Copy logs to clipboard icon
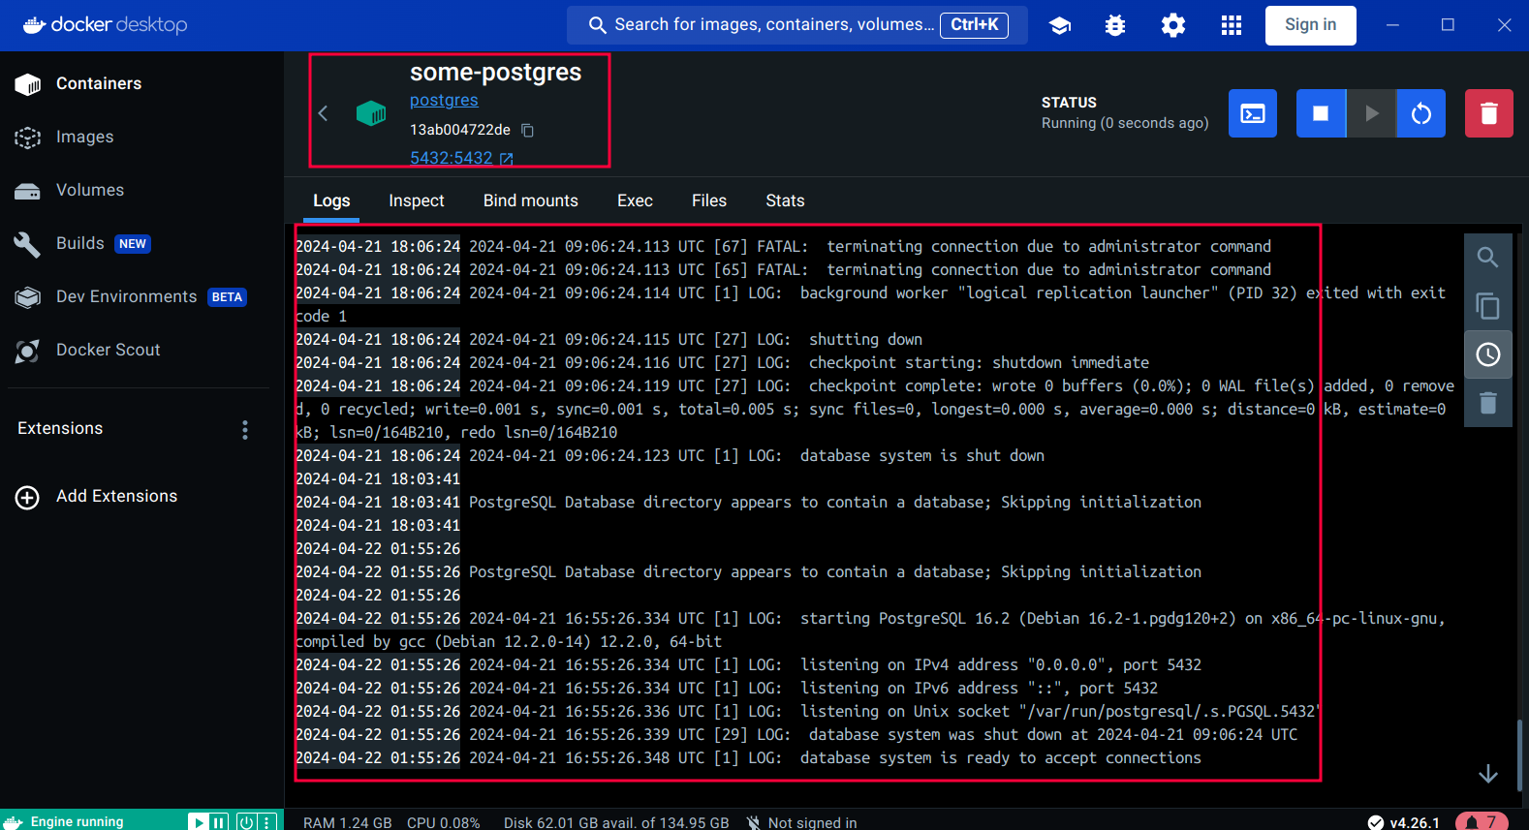Viewport: 1529px width, 830px height. click(1487, 306)
